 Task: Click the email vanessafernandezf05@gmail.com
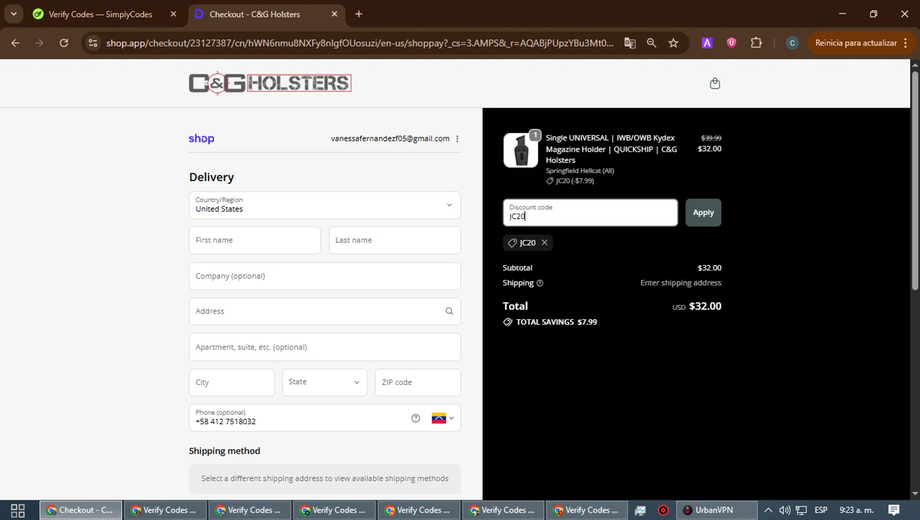click(390, 139)
